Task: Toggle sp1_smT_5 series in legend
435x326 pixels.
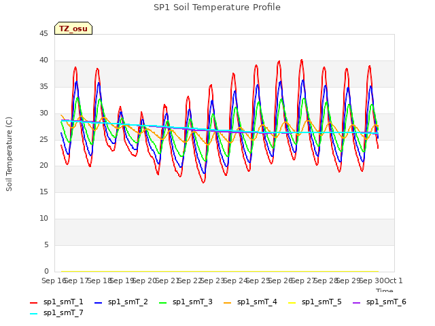Action: tap(315, 302)
